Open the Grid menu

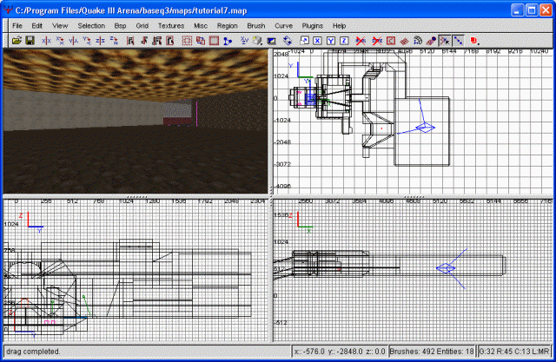click(x=142, y=26)
